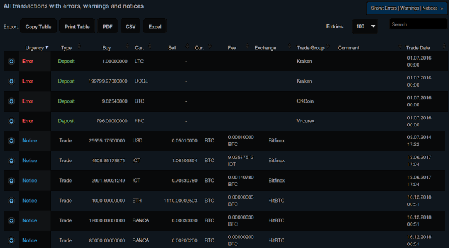449x248 pixels.
Task: Open the Show Errors Warnings Notices filter
Action: pos(407,8)
